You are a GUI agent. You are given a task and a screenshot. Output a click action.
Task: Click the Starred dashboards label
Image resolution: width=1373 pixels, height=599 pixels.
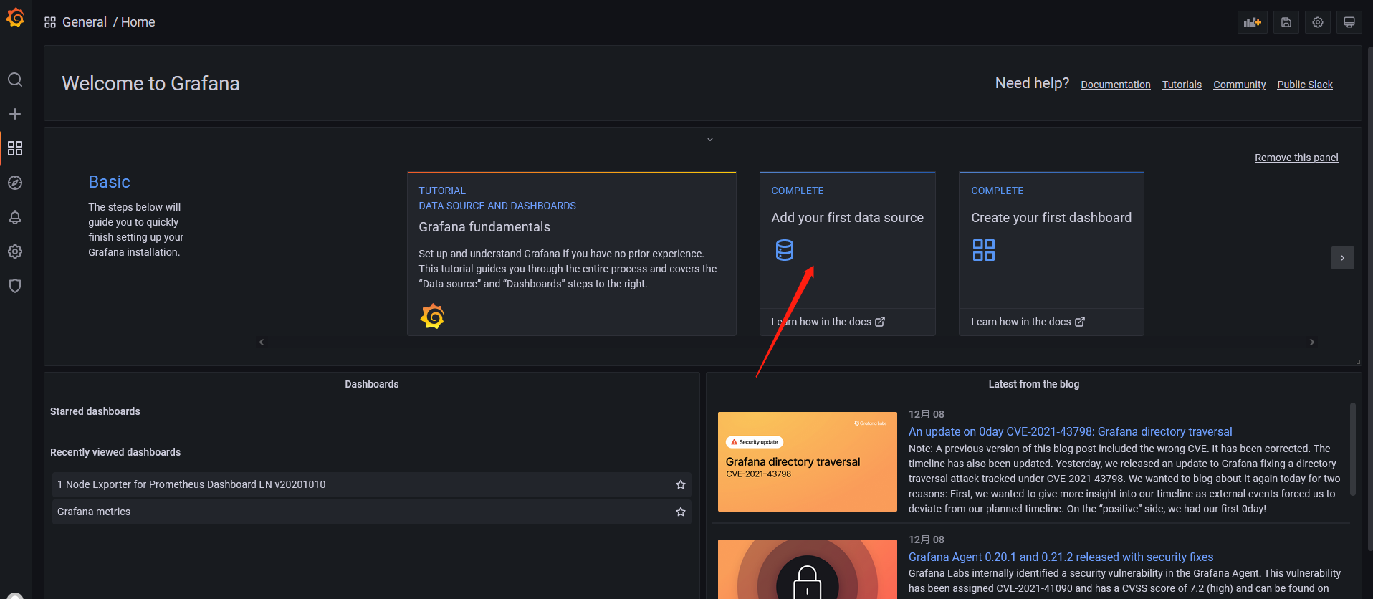coord(95,411)
